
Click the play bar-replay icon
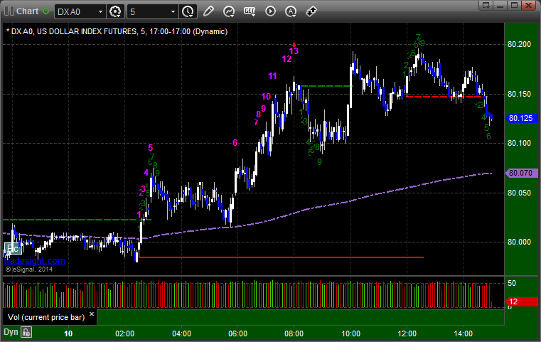270,11
